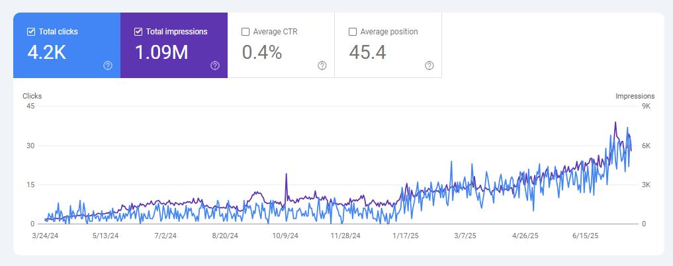The image size is (673, 266).
Task: Click the 6/15/25 date label
Action: coord(585,235)
